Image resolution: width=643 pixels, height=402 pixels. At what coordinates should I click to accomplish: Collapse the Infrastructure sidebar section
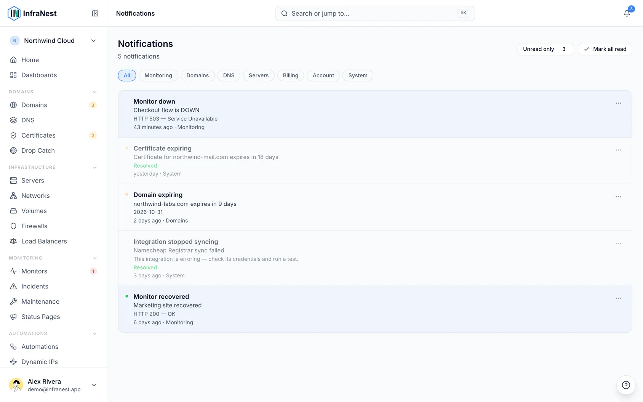click(95, 167)
